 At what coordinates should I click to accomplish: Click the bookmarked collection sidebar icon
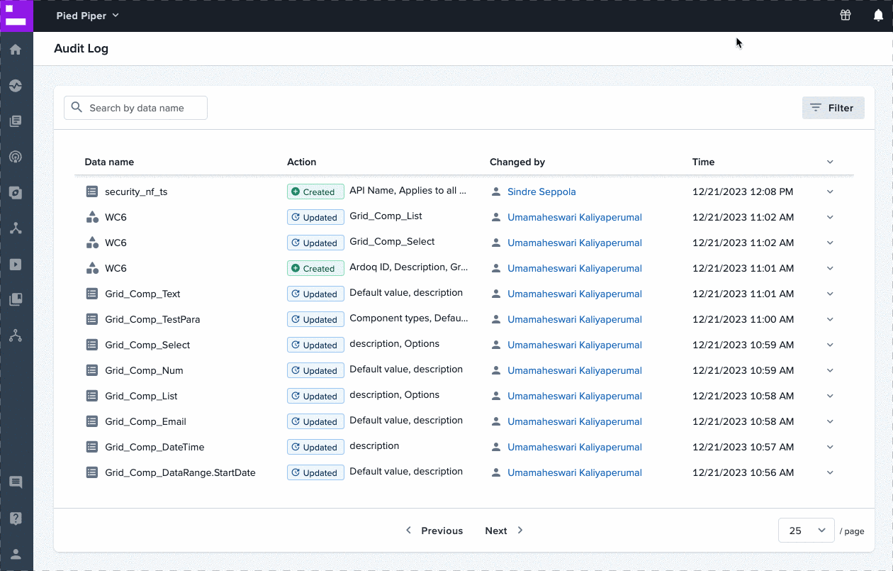tap(16, 300)
